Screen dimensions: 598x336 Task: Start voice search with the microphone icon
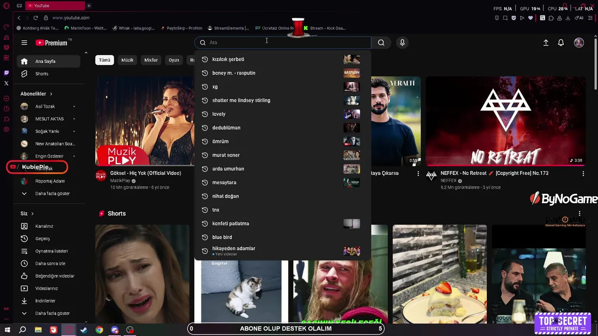pos(402,42)
